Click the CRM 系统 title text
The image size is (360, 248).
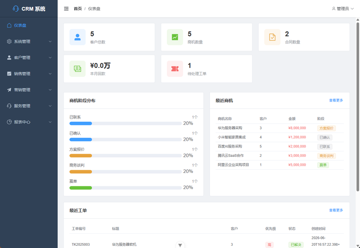pyautogui.click(x=33, y=9)
